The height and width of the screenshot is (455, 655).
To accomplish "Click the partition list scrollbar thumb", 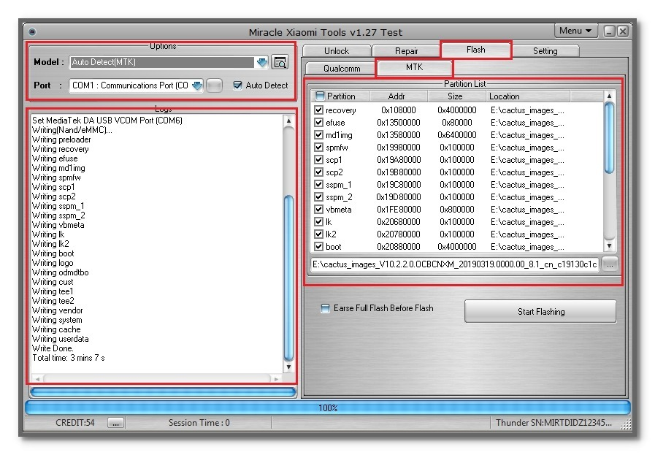I will click(610, 138).
